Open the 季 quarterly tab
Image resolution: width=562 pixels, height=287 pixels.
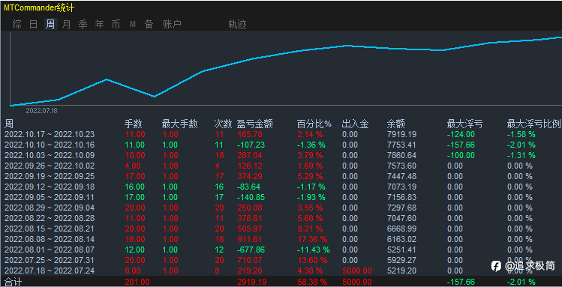point(83,24)
